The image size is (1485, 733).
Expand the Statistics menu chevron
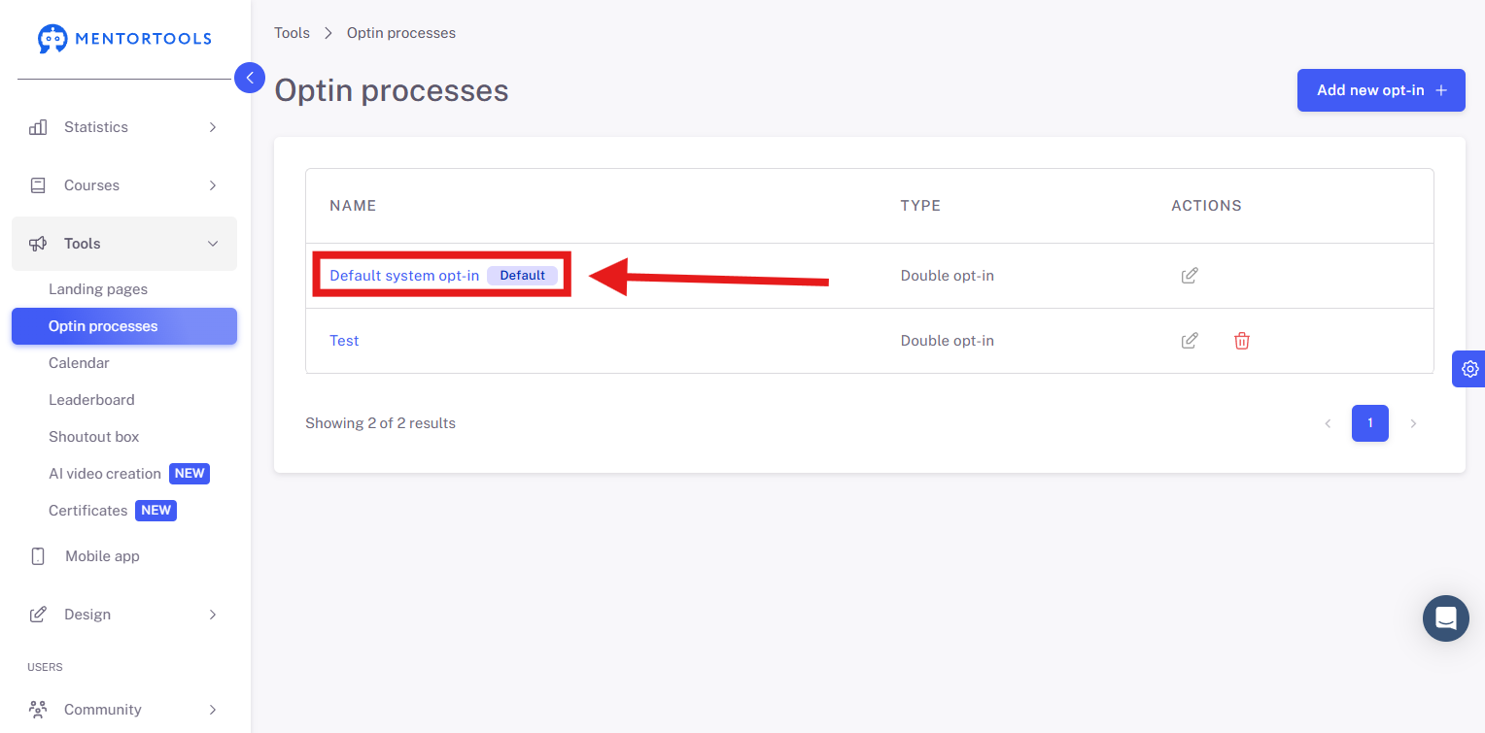pyautogui.click(x=213, y=127)
